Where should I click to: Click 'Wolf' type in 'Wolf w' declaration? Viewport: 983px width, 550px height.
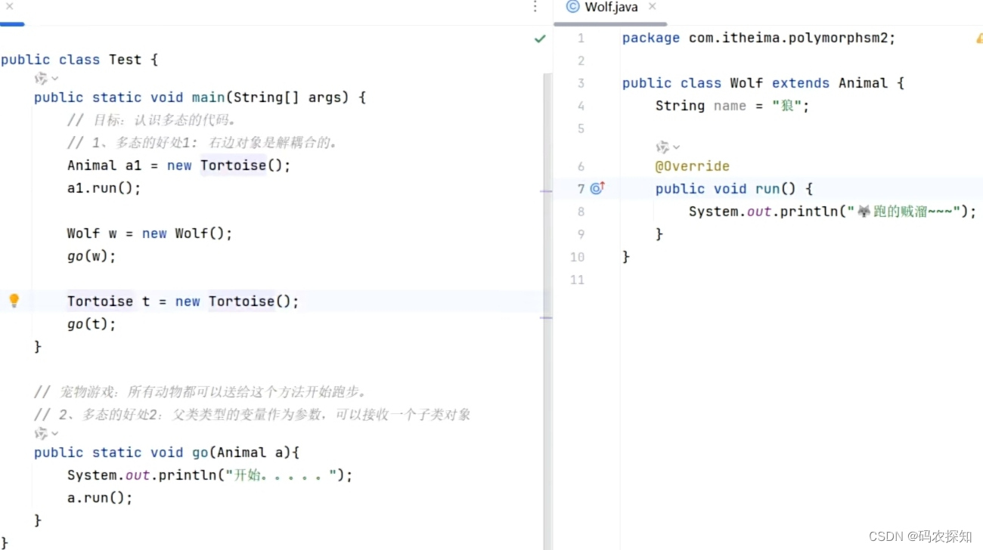[x=83, y=233]
